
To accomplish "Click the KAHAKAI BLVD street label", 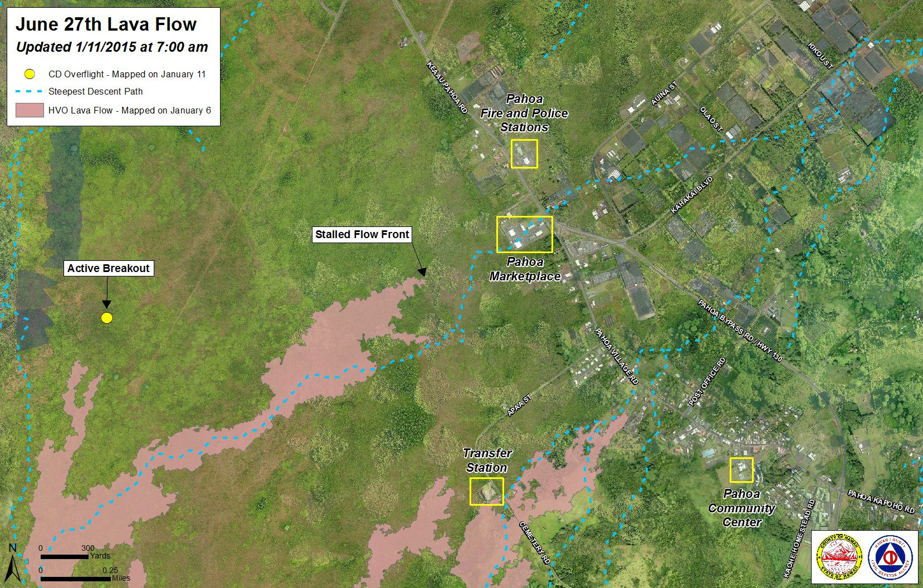I will click(691, 195).
